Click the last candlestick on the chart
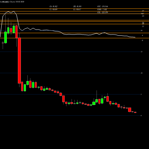 click(x=135, y=112)
